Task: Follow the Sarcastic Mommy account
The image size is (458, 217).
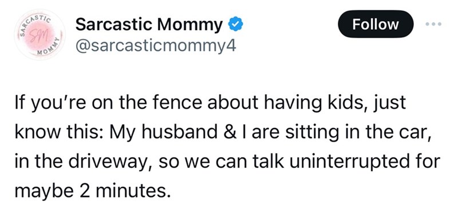Action: [376, 24]
